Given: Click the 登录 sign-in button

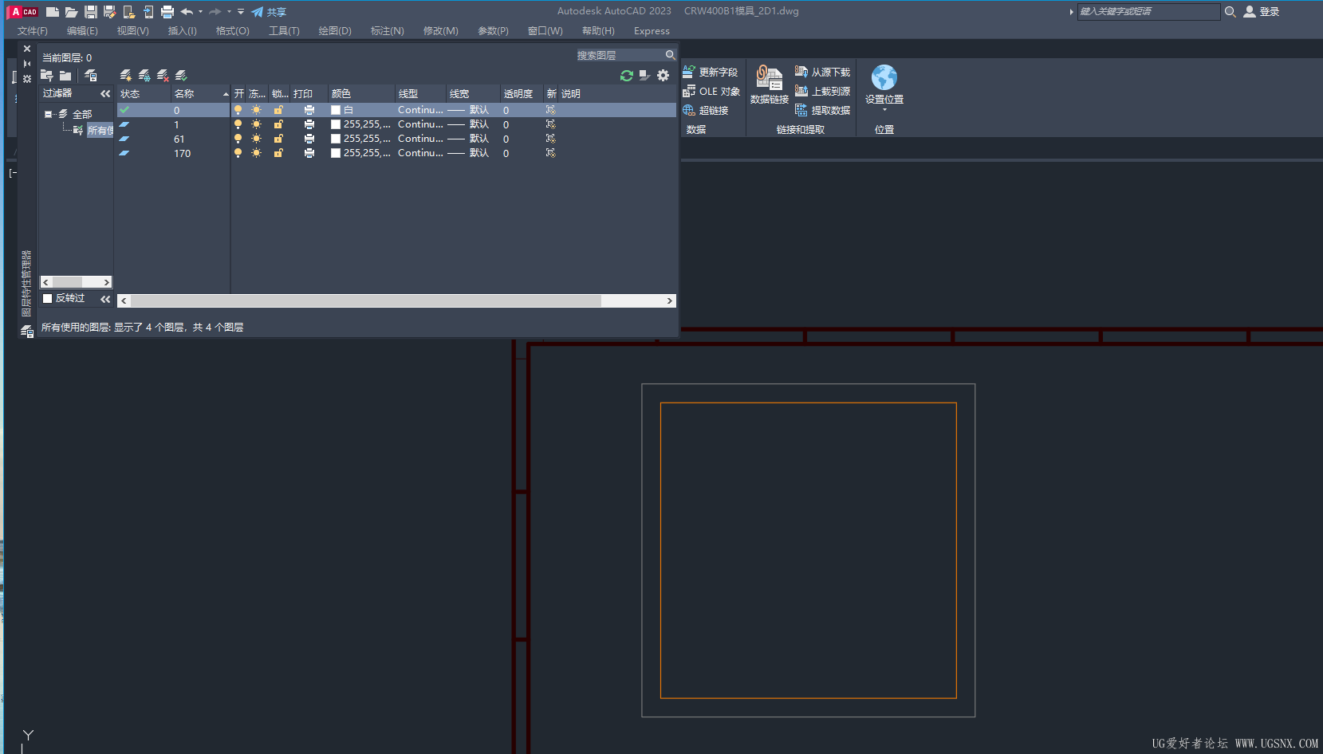Looking at the screenshot, I should [x=1262, y=12].
